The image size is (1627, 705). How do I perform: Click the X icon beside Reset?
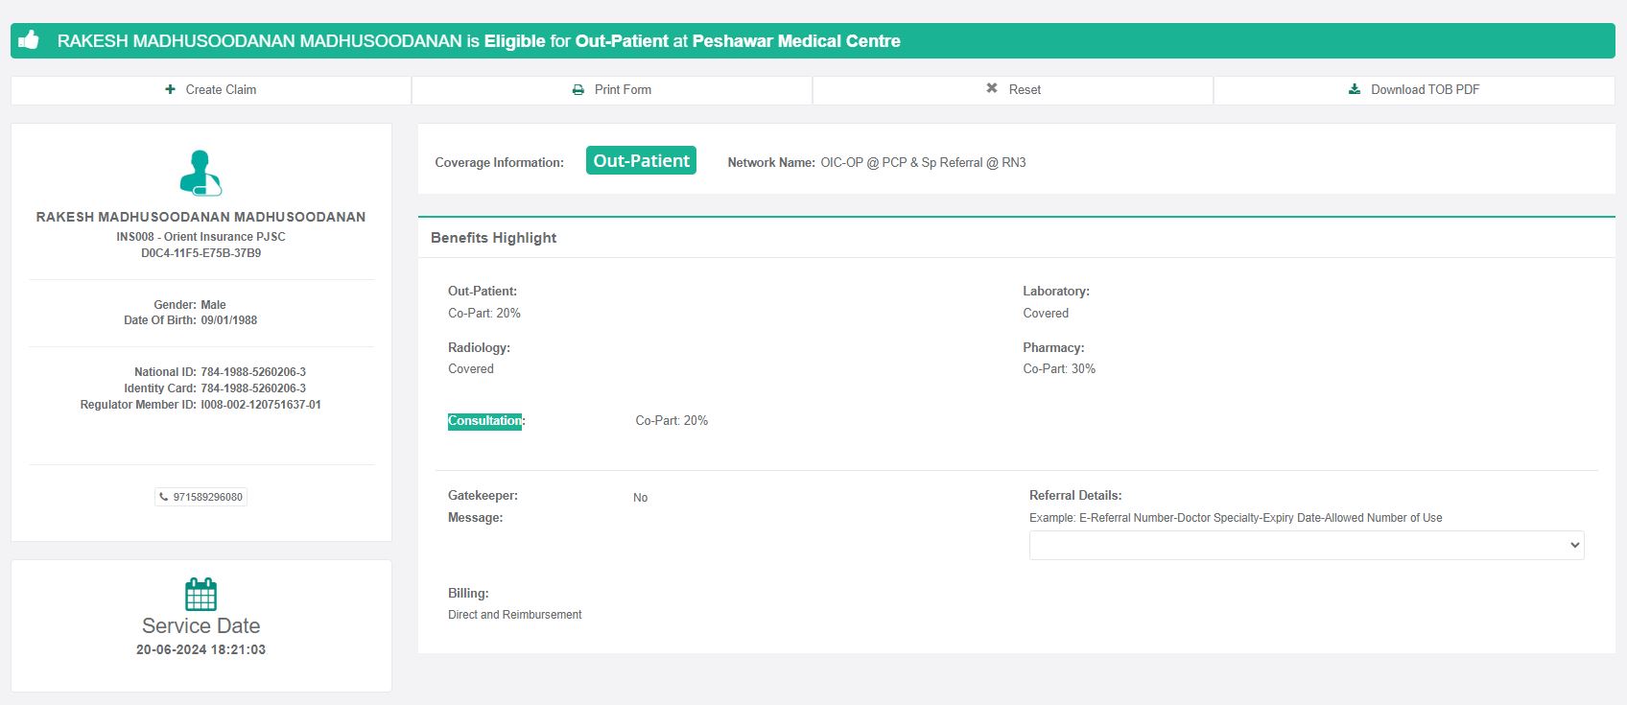coord(992,88)
